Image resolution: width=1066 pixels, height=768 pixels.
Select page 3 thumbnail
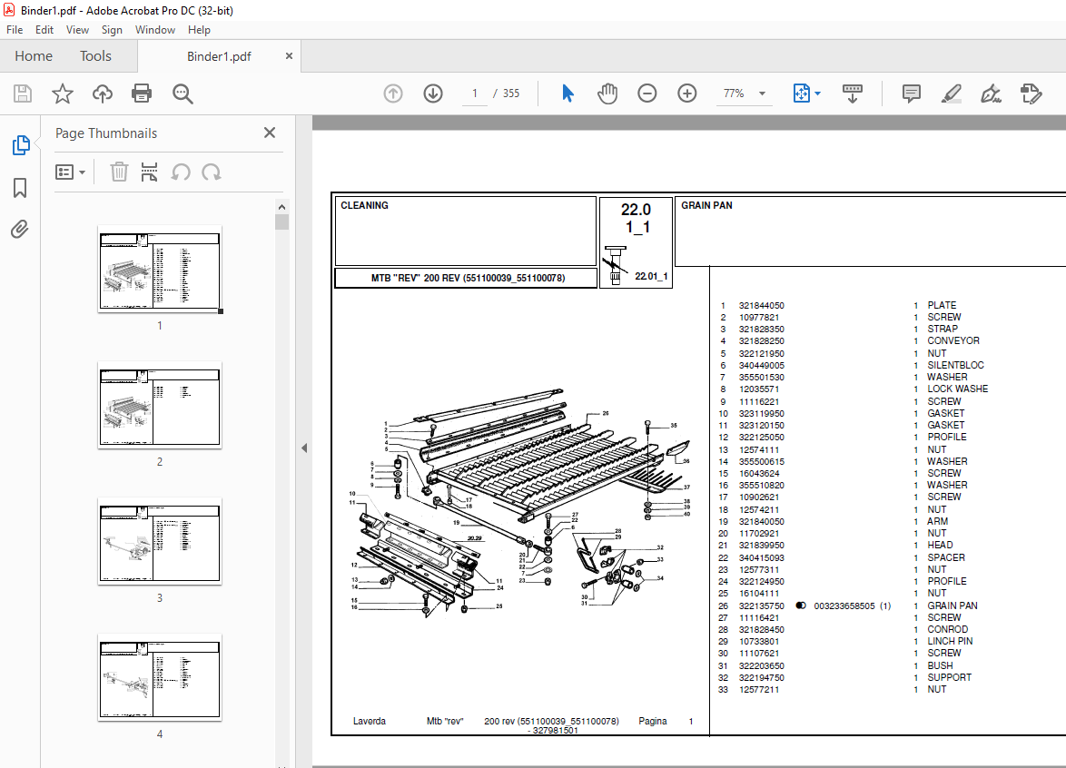pyautogui.click(x=160, y=542)
